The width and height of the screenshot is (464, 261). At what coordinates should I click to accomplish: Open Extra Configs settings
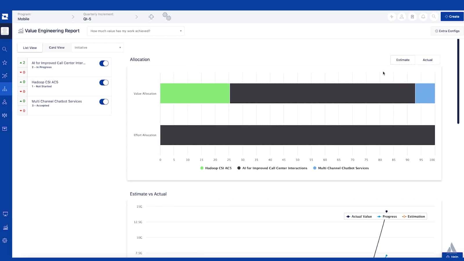tap(447, 31)
